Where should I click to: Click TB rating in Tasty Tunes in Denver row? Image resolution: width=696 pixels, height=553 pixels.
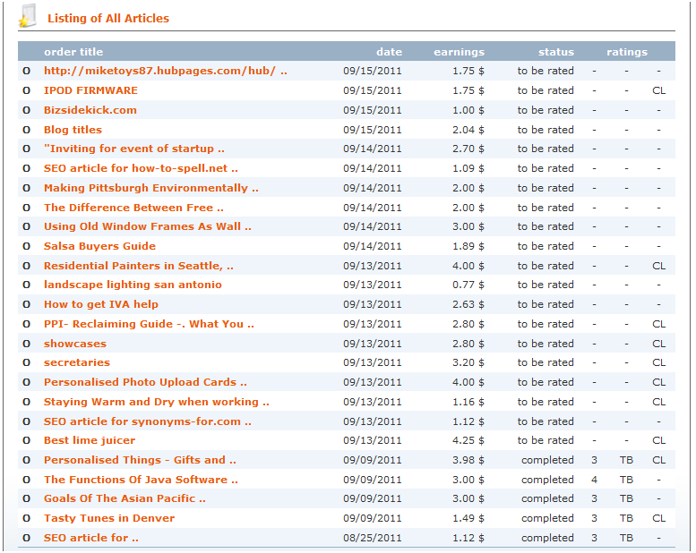pos(626,518)
